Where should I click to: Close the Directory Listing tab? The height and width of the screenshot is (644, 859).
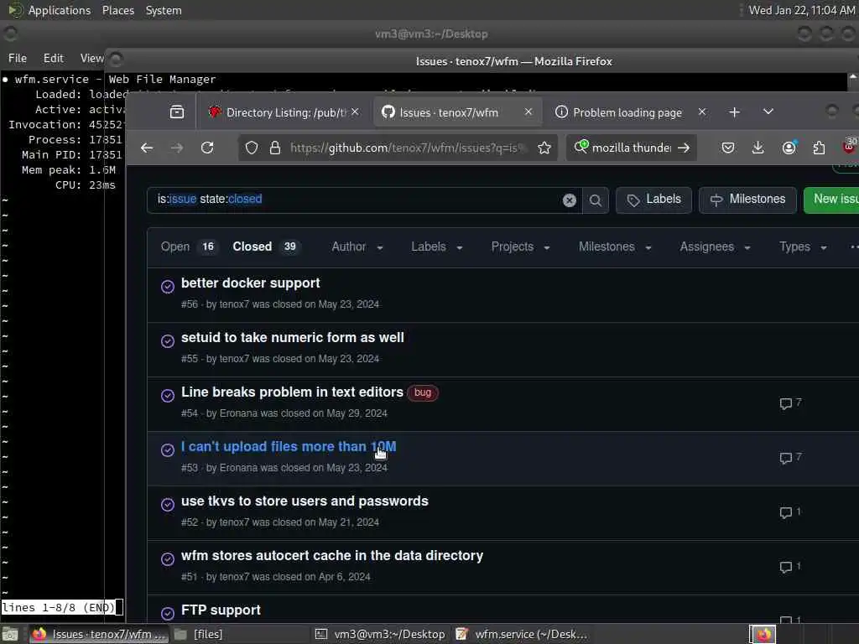coord(355,112)
